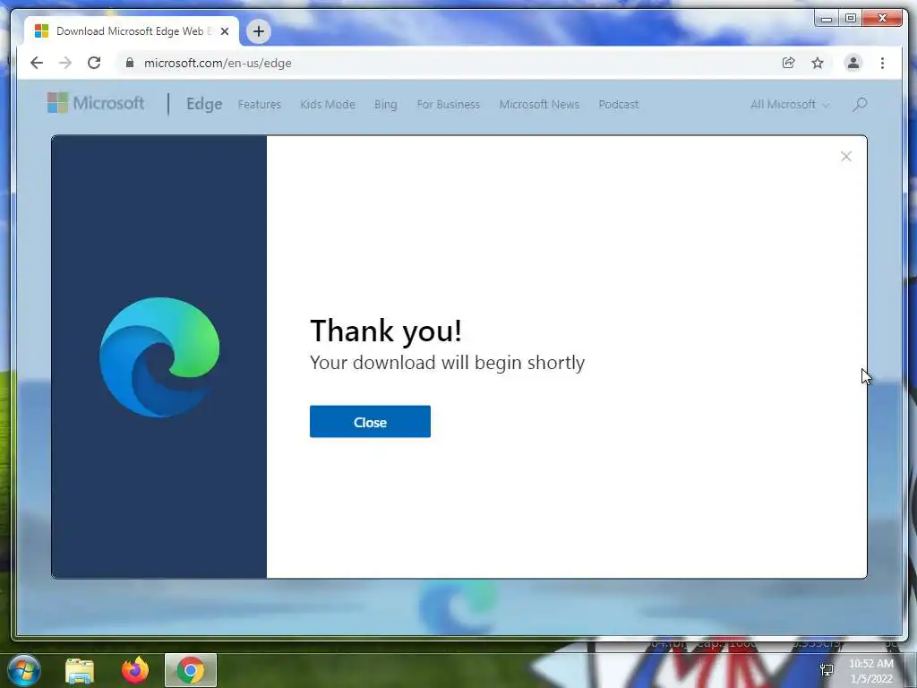Expand the All Microsoft dropdown
The image size is (917, 688).
(790, 104)
